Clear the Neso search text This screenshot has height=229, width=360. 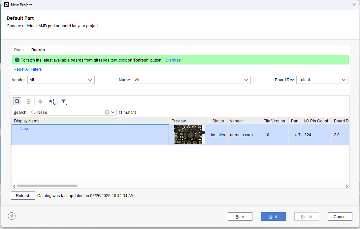107,112
